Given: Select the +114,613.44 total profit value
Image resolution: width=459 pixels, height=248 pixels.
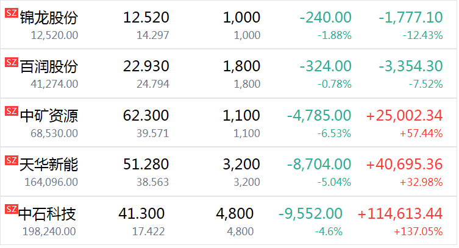Looking at the screenshot, I should (x=400, y=214).
